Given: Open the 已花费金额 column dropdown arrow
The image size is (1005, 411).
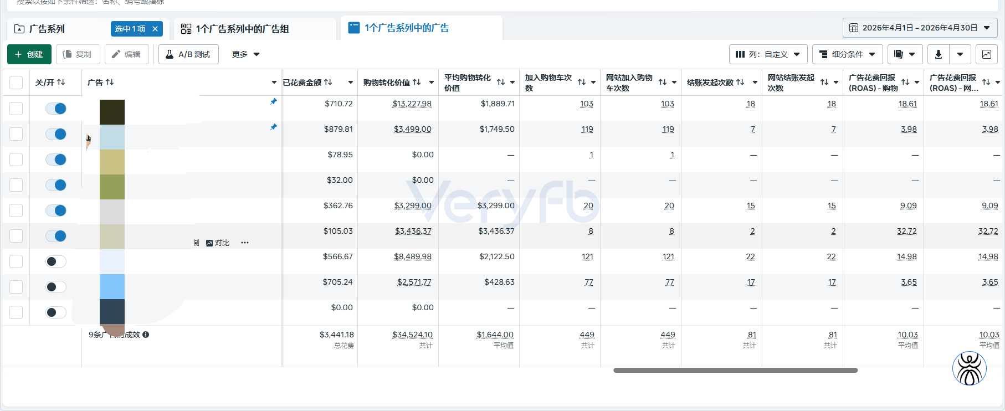Looking at the screenshot, I should [351, 83].
